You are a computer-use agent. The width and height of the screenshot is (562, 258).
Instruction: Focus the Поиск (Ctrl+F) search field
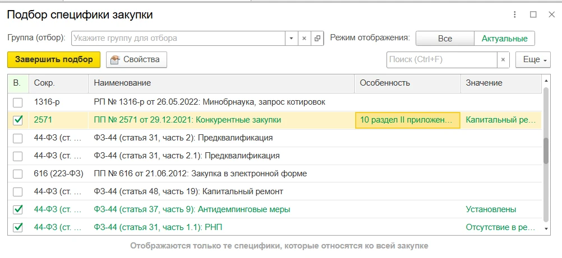click(441, 59)
